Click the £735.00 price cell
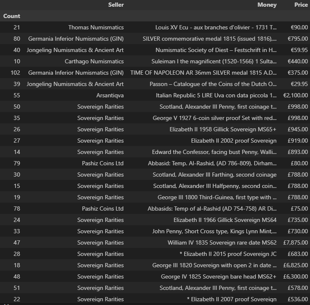 [297, 220]
